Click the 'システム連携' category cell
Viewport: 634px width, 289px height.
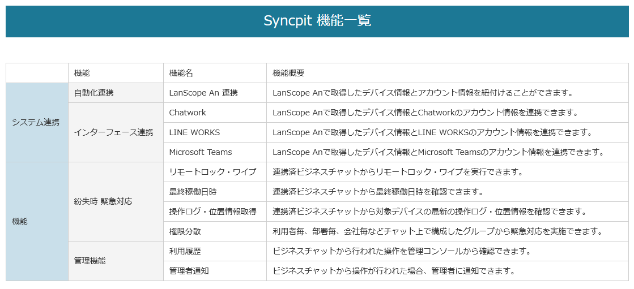[37, 122]
